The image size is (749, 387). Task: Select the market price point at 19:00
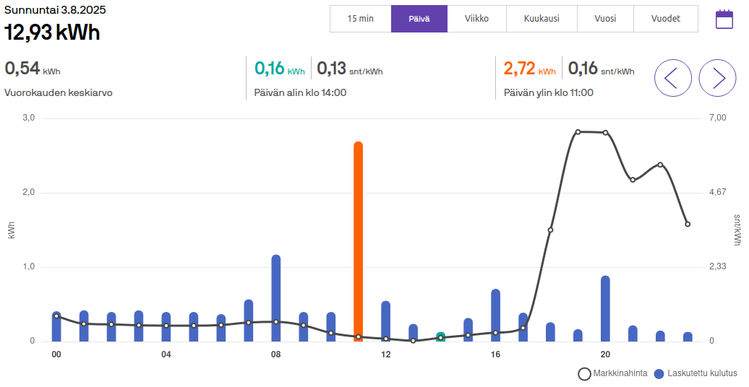[x=578, y=132]
